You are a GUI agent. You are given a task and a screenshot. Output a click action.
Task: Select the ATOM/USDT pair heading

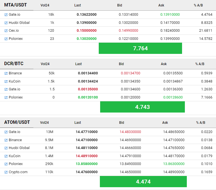17,122
